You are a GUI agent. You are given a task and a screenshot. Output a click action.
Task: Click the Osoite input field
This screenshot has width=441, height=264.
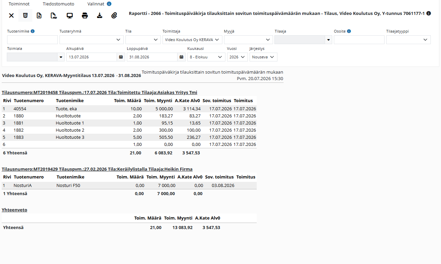(359, 40)
